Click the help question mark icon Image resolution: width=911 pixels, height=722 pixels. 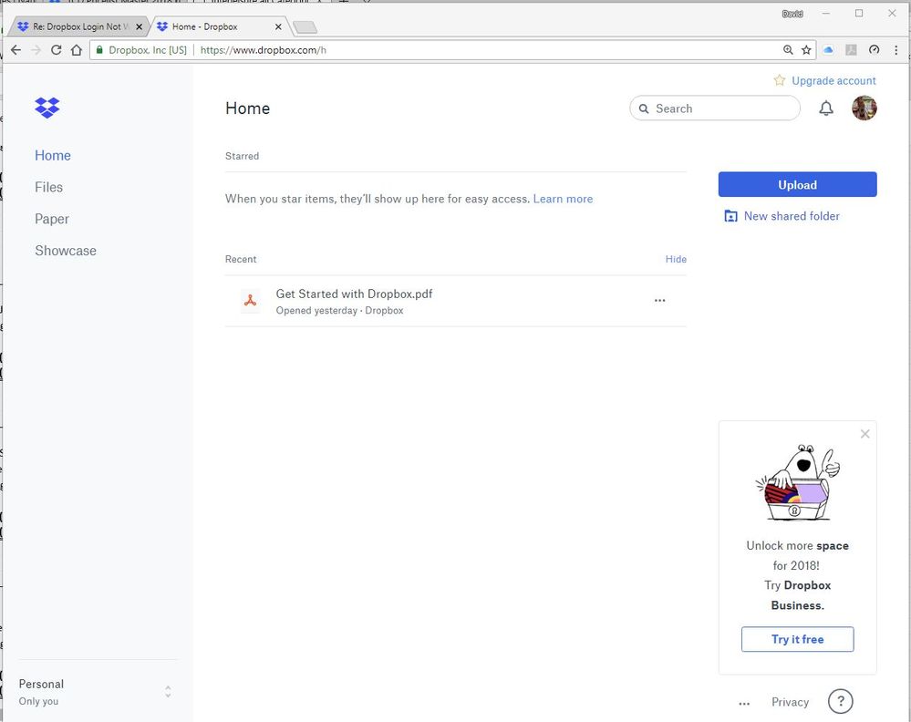click(840, 701)
